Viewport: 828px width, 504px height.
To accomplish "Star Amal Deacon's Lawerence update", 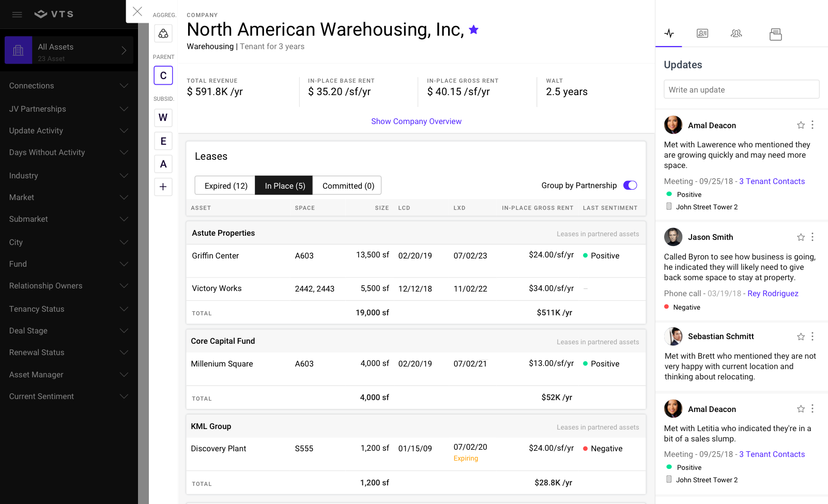I will coord(801,125).
